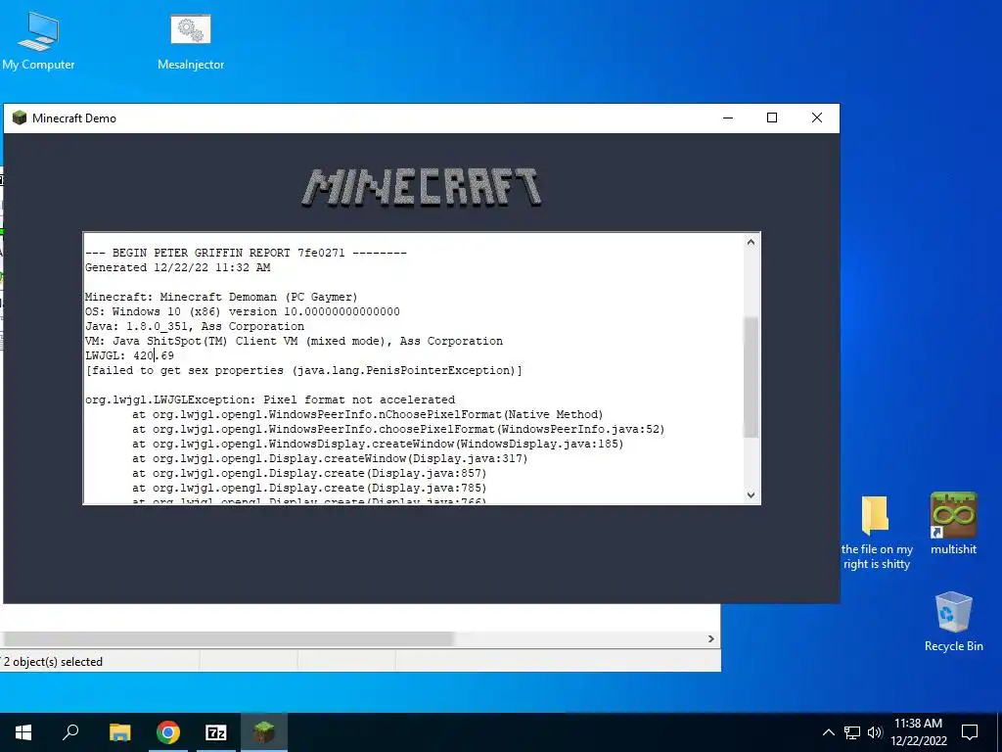Click the 'failed to get' properties line
Viewport: 1002px width, 752px height.
(x=303, y=370)
